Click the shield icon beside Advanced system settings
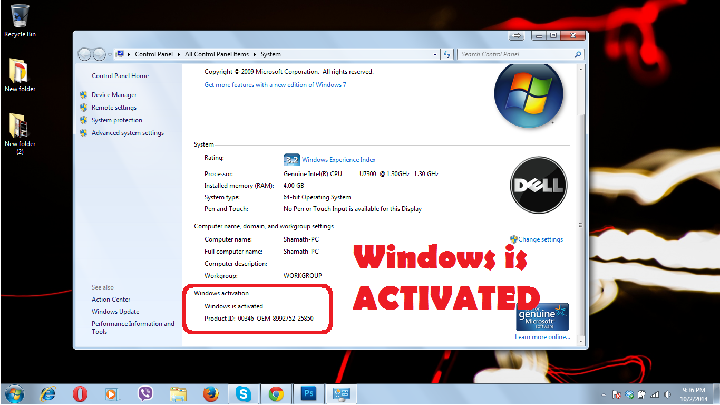 coord(84,133)
